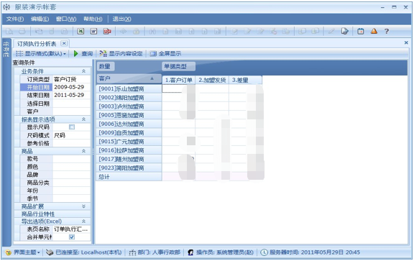This screenshot has height=261, width=414.
Task: Open the 显示格式(默认) dropdown
Action: (x=41, y=54)
